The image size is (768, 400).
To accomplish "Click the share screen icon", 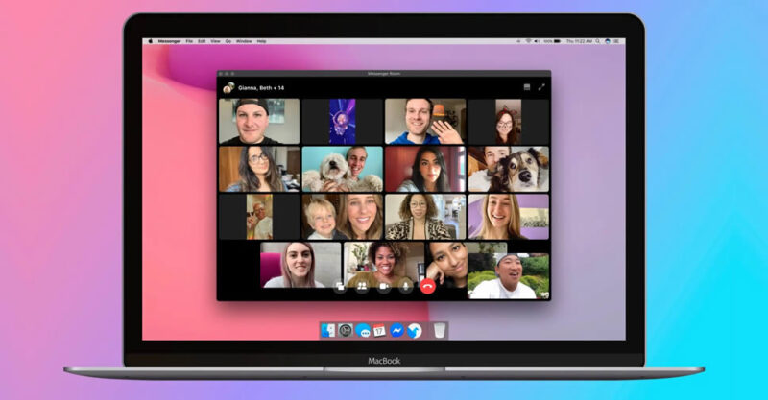I will 340,286.
